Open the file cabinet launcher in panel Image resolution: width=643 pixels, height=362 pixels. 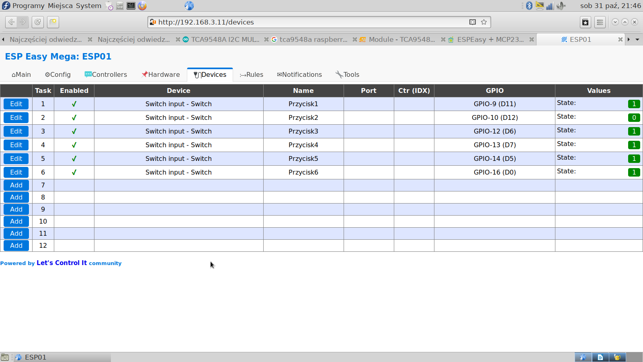pos(120,6)
